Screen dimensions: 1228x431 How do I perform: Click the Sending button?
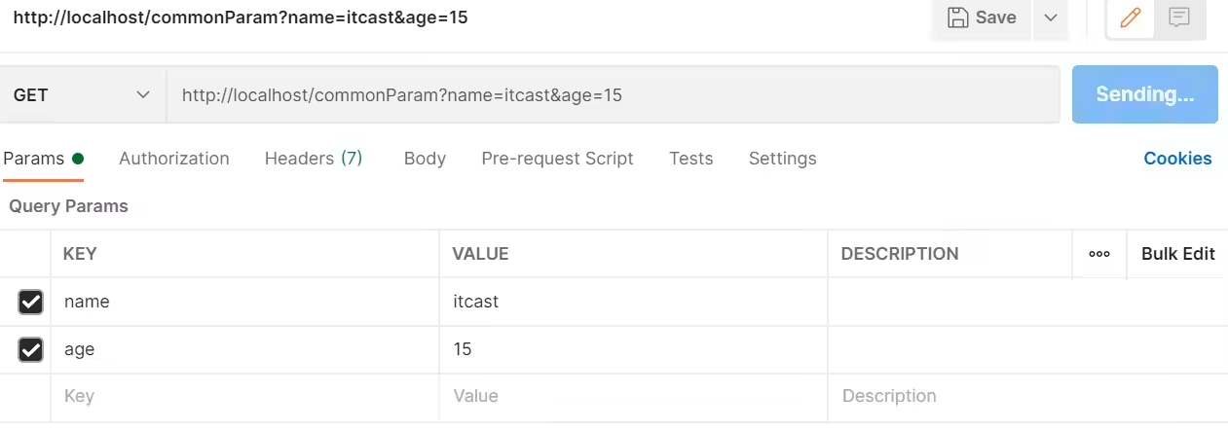point(1145,94)
